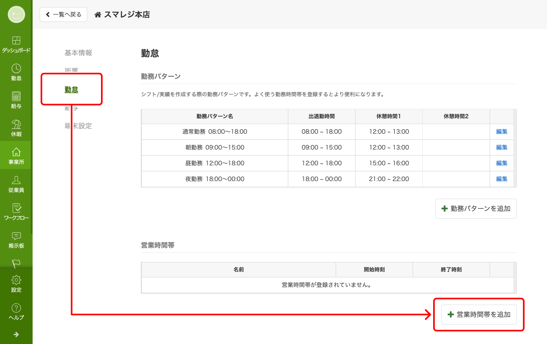Image resolution: width=547 pixels, height=344 pixels.
Task: Click the flag icon in sidebar
Action: [16, 263]
